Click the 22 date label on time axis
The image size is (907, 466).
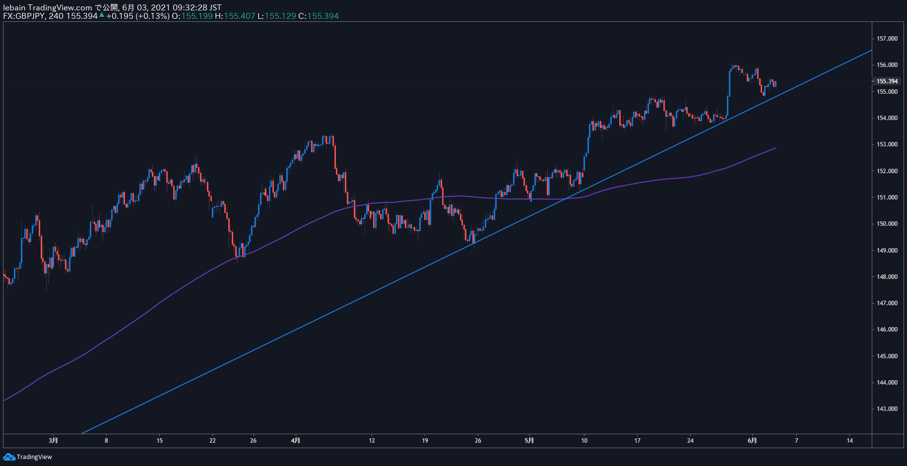tap(212, 440)
